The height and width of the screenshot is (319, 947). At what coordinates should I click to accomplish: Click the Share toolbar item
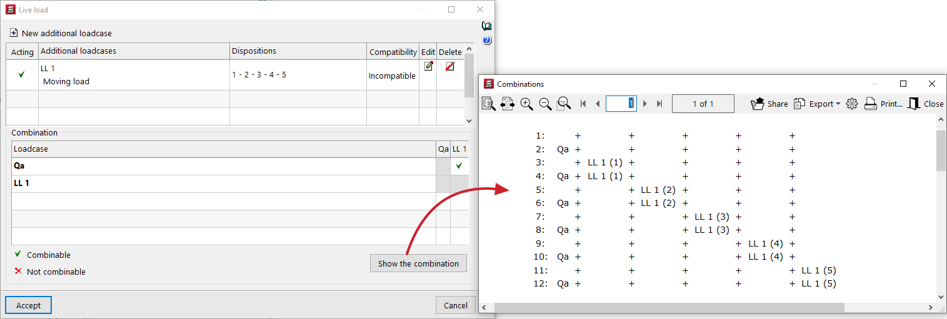click(x=769, y=104)
